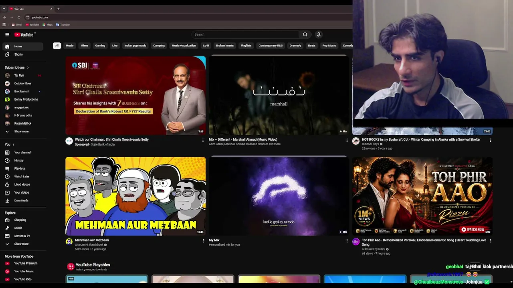View site information icon beside youtube.com
The height and width of the screenshot is (288, 513).
(x=27, y=17)
